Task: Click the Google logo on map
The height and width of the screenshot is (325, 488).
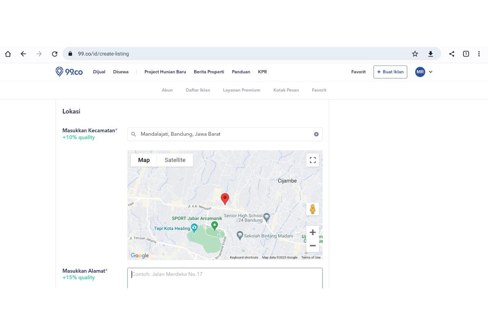Action: pos(139,256)
